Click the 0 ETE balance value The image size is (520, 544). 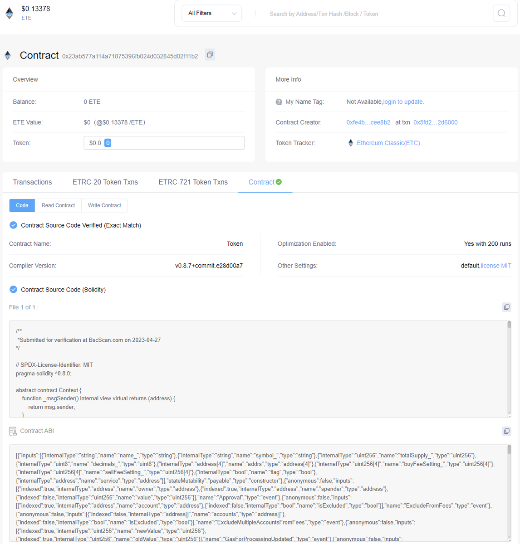[x=92, y=102]
